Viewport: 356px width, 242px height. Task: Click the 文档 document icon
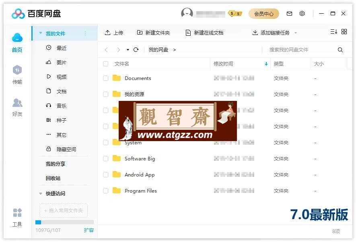(x=49, y=91)
